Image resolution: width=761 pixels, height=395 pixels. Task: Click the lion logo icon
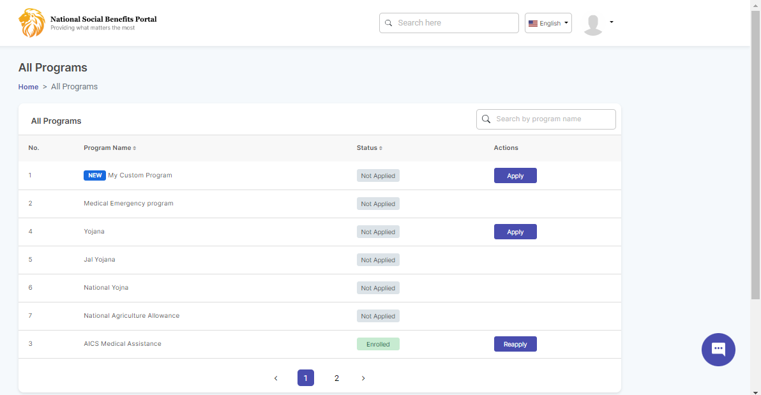[31, 23]
